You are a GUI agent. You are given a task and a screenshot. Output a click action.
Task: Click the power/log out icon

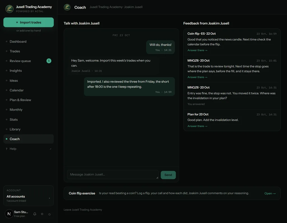click(49, 214)
